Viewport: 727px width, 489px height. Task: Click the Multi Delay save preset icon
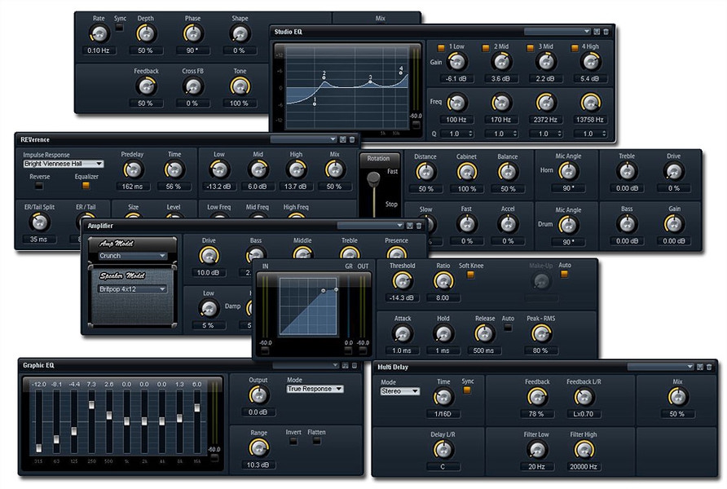(x=701, y=368)
